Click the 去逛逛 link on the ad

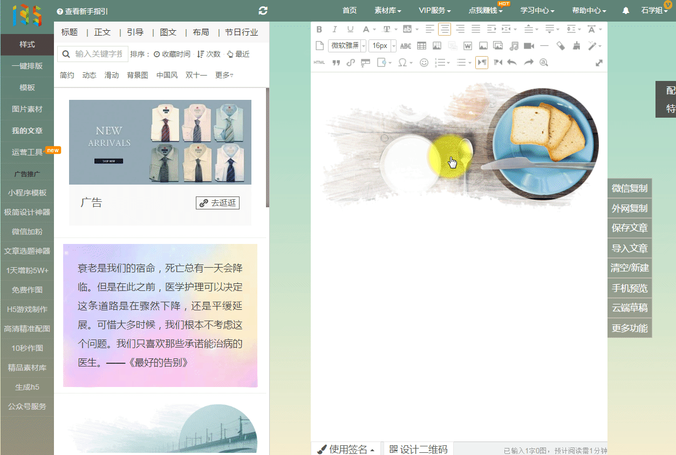(217, 203)
